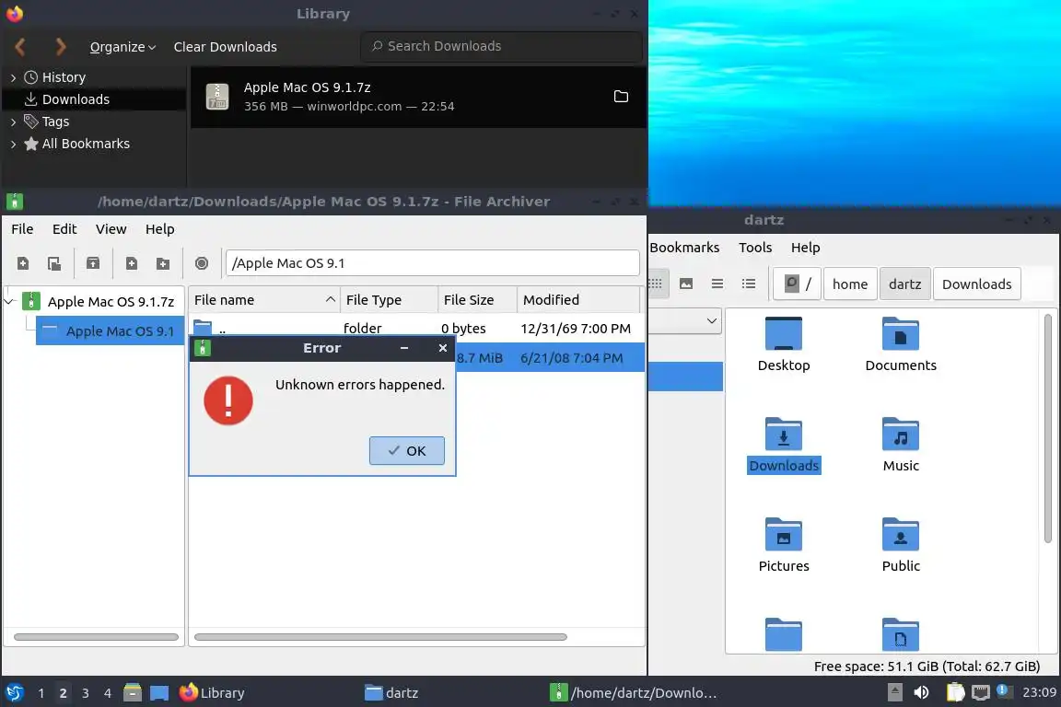Click the home breadcrumb button
1061x707 pixels.
pos(850,284)
